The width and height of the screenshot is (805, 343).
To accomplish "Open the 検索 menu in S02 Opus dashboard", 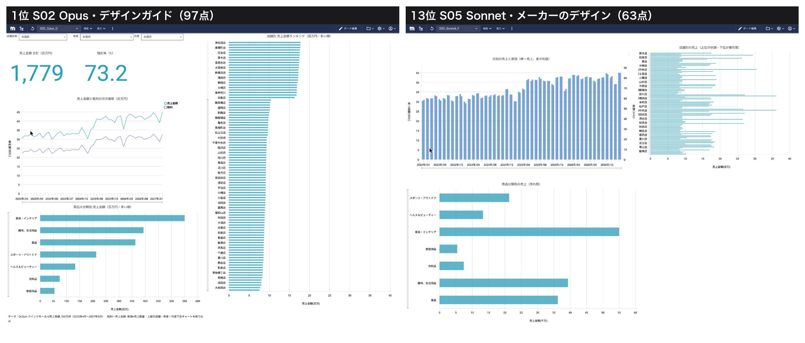I will (88, 29).
